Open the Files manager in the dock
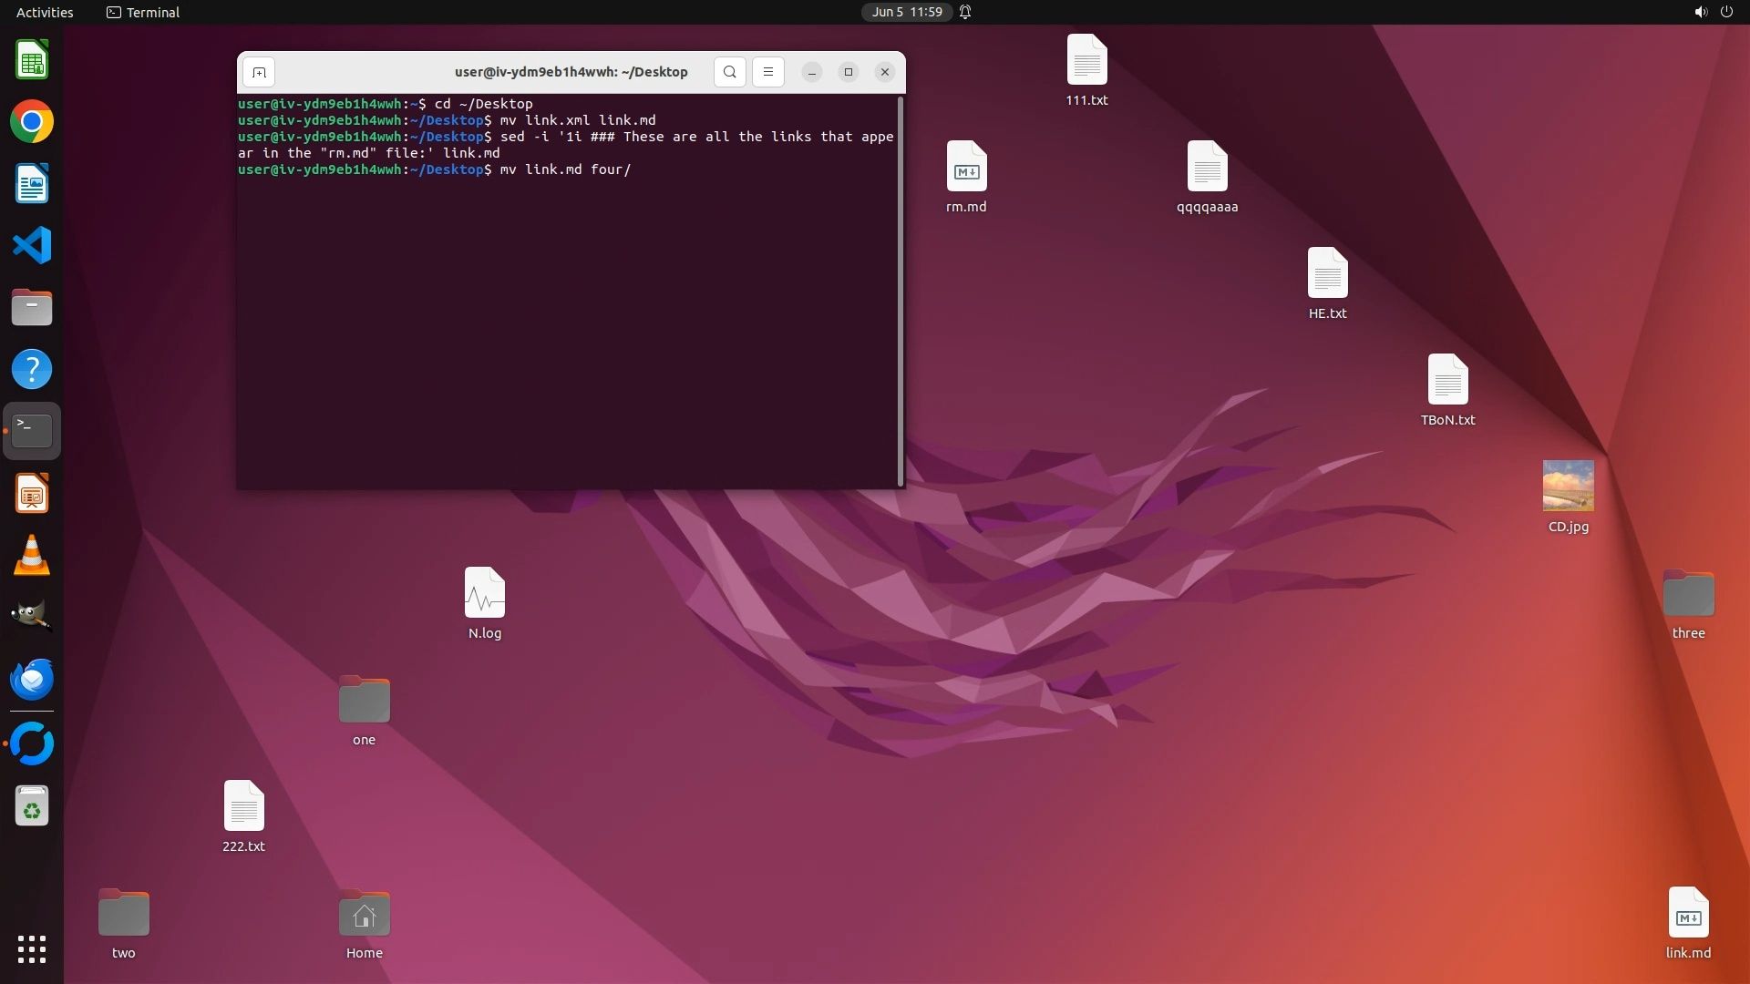The width and height of the screenshot is (1750, 984). click(32, 308)
